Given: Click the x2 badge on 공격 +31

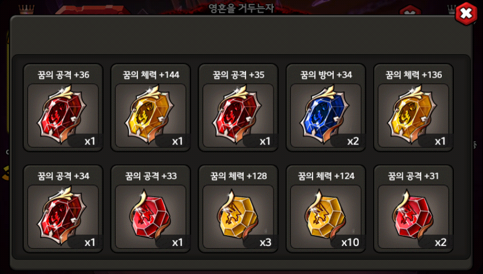Looking at the screenshot, I should (x=441, y=243).
